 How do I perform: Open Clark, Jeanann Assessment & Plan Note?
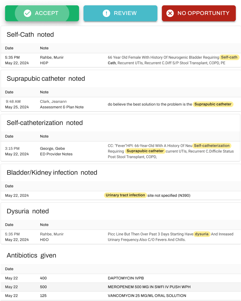click(121, 104)
